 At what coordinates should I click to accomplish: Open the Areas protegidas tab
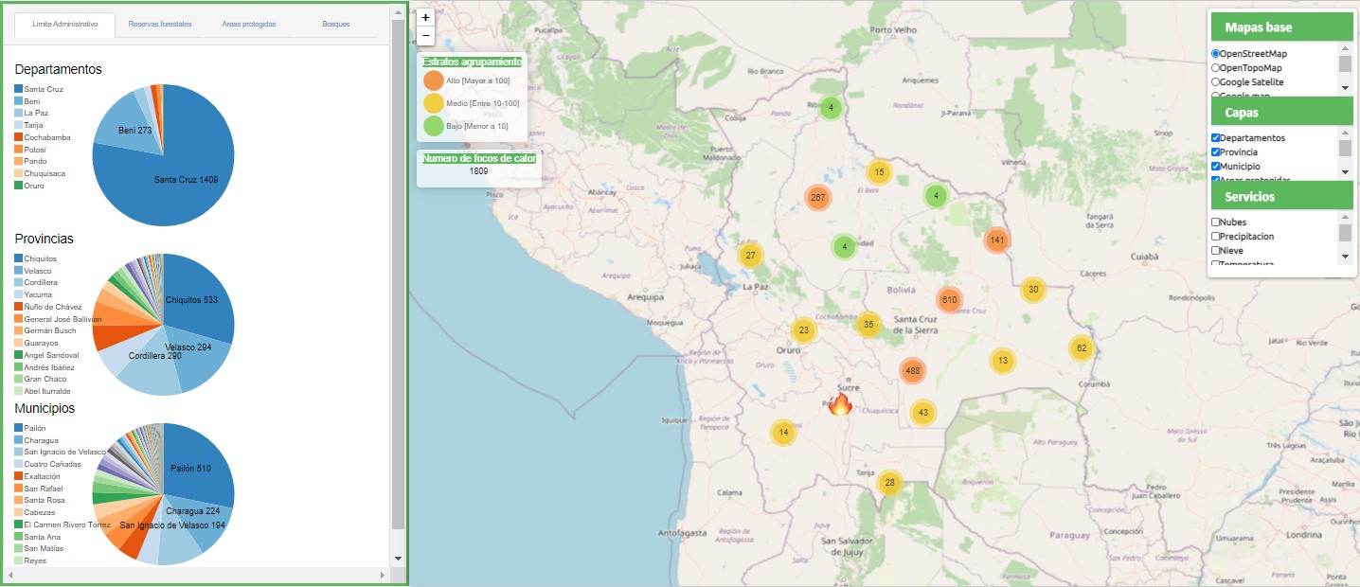coord(249,25)
